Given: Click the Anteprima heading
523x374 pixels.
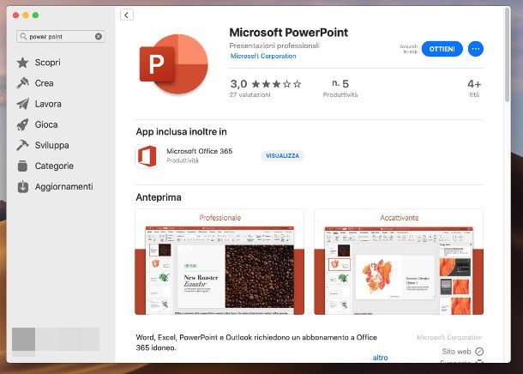Looking at the screenshot, I should [x=159, y=197].
